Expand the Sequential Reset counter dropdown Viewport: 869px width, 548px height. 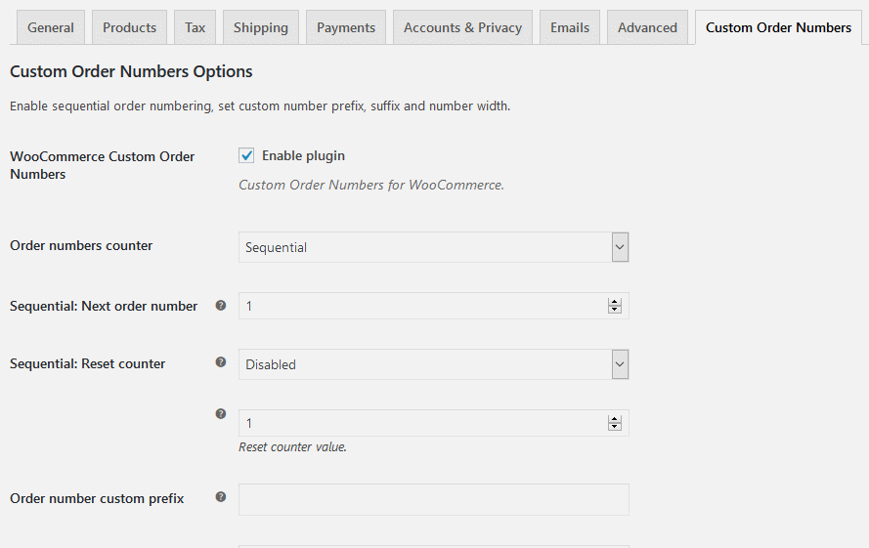(433, 364)
